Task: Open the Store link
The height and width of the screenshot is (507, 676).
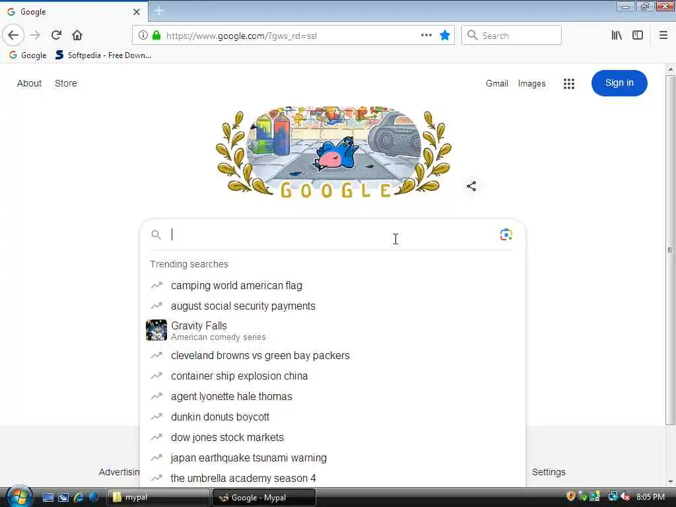Action: click(66, 83)
